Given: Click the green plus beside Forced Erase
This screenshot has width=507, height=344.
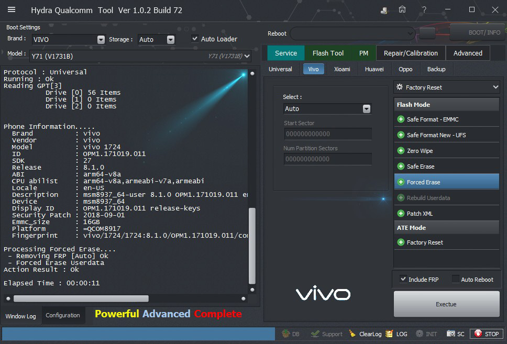Looking at the screenshot, I should pyautogui.click(x=401, y=182).
